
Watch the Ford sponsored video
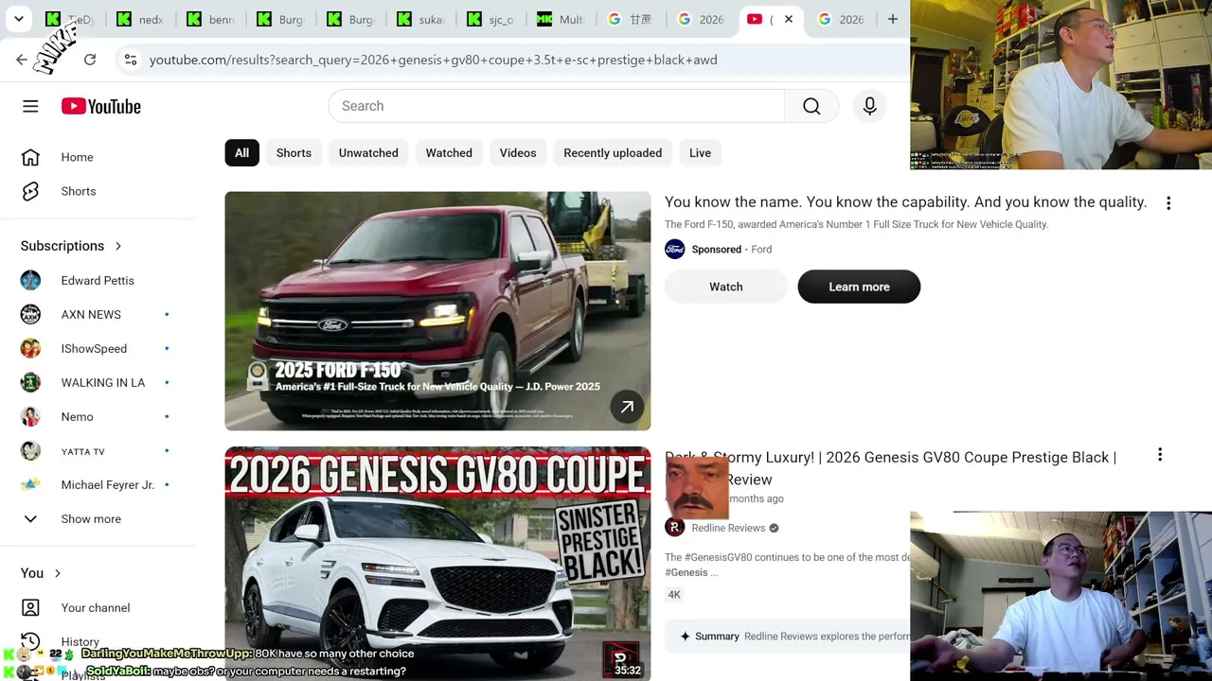[726, 287]
